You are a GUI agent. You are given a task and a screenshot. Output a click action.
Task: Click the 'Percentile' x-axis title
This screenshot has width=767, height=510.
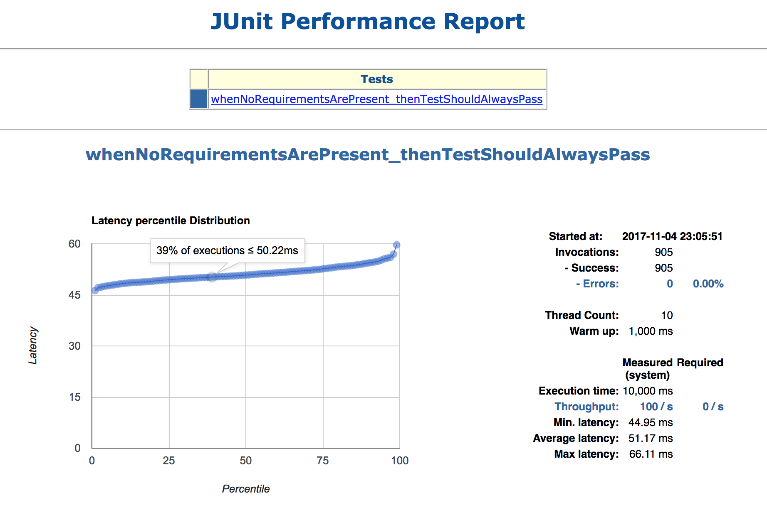[x=245, y=489]
